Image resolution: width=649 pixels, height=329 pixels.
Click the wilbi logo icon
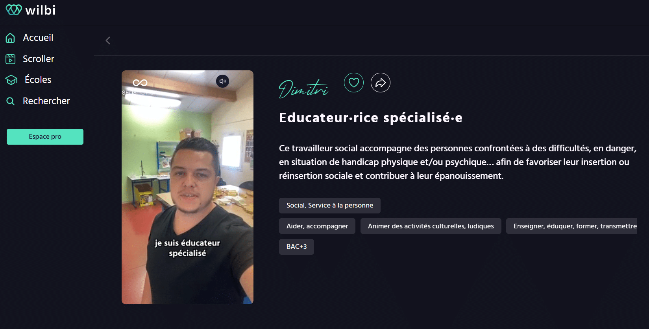click(x=14, y=10)
